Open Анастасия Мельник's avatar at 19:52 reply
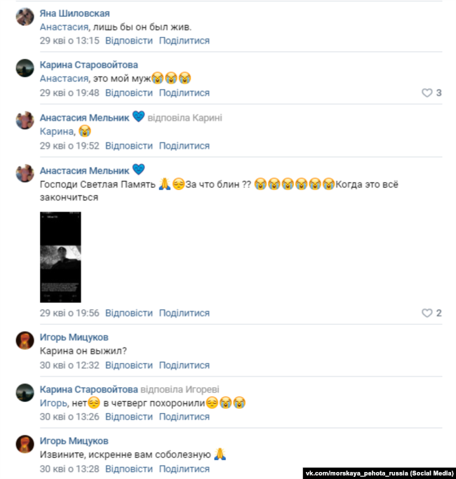 [25, 121]
